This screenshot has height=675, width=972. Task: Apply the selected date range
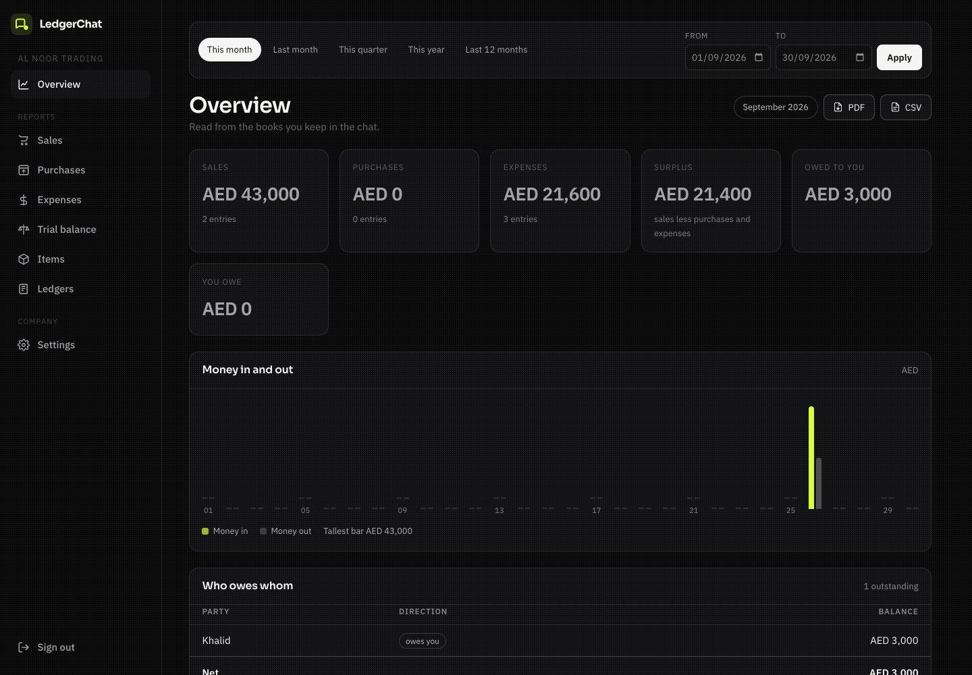click(899, 57)
